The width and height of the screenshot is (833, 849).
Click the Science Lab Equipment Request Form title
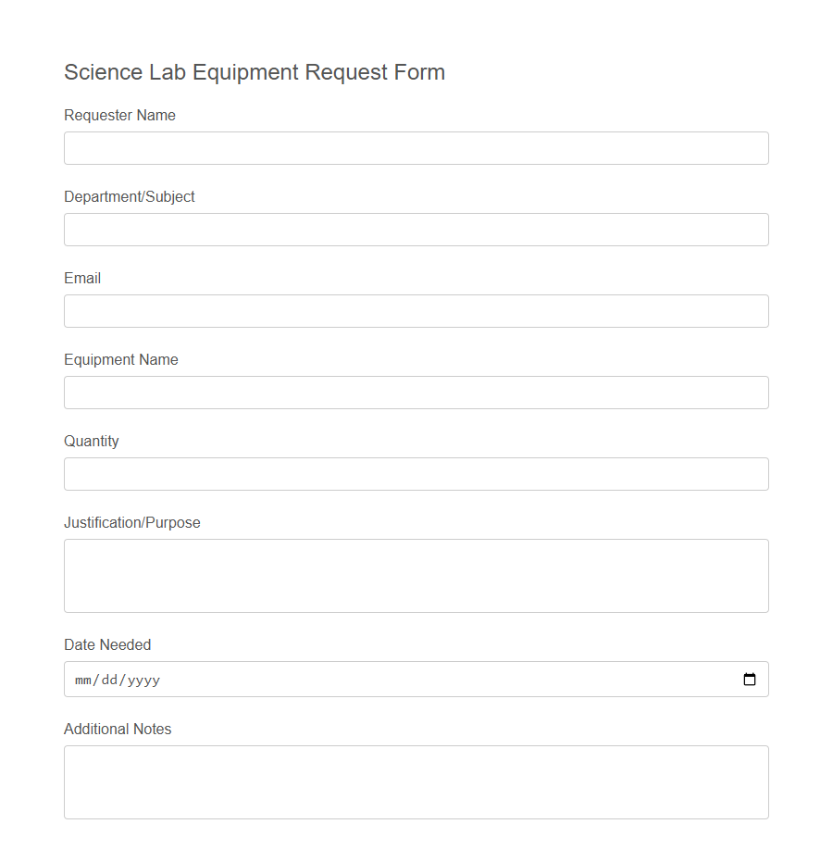(254, 72)
